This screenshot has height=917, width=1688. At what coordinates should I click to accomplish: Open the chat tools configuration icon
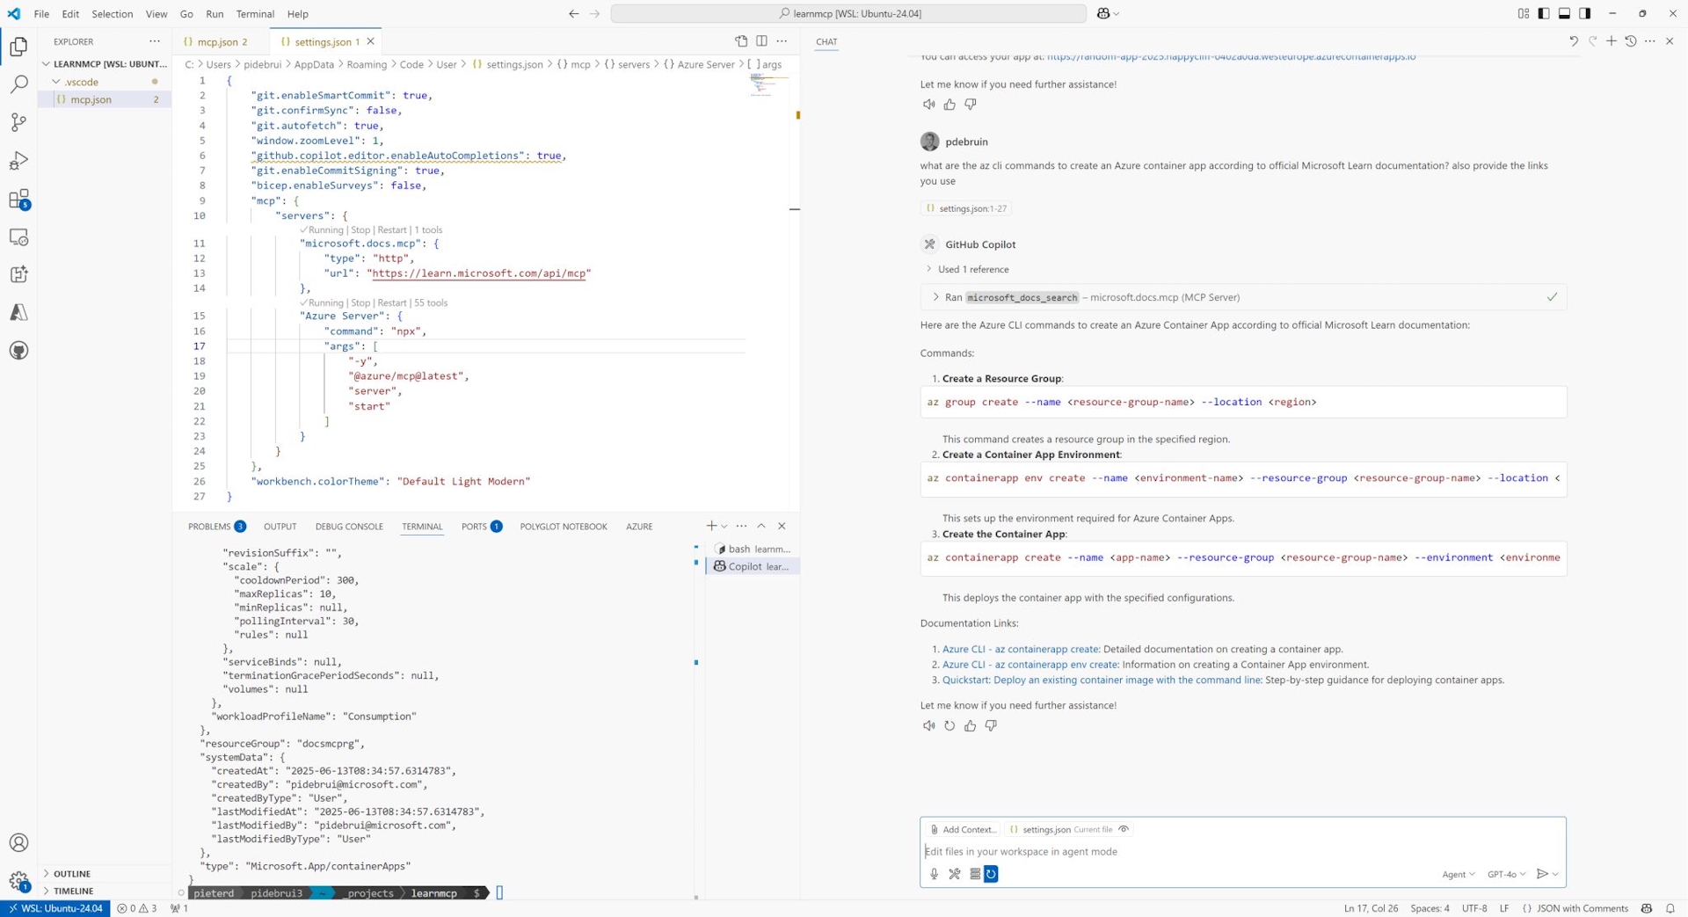(955, 874)
